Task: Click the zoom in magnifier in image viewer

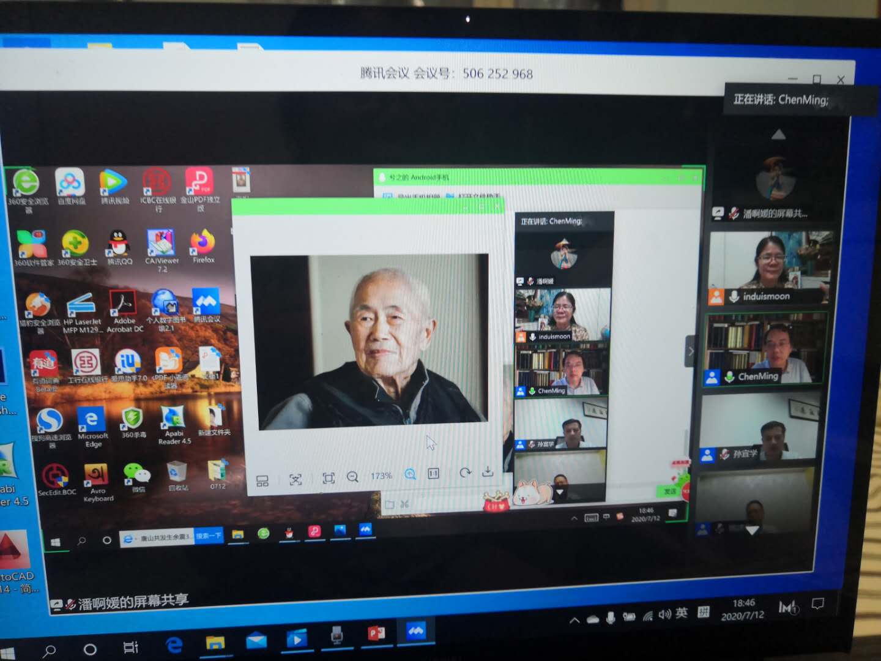Action: (x=410, y=474)
